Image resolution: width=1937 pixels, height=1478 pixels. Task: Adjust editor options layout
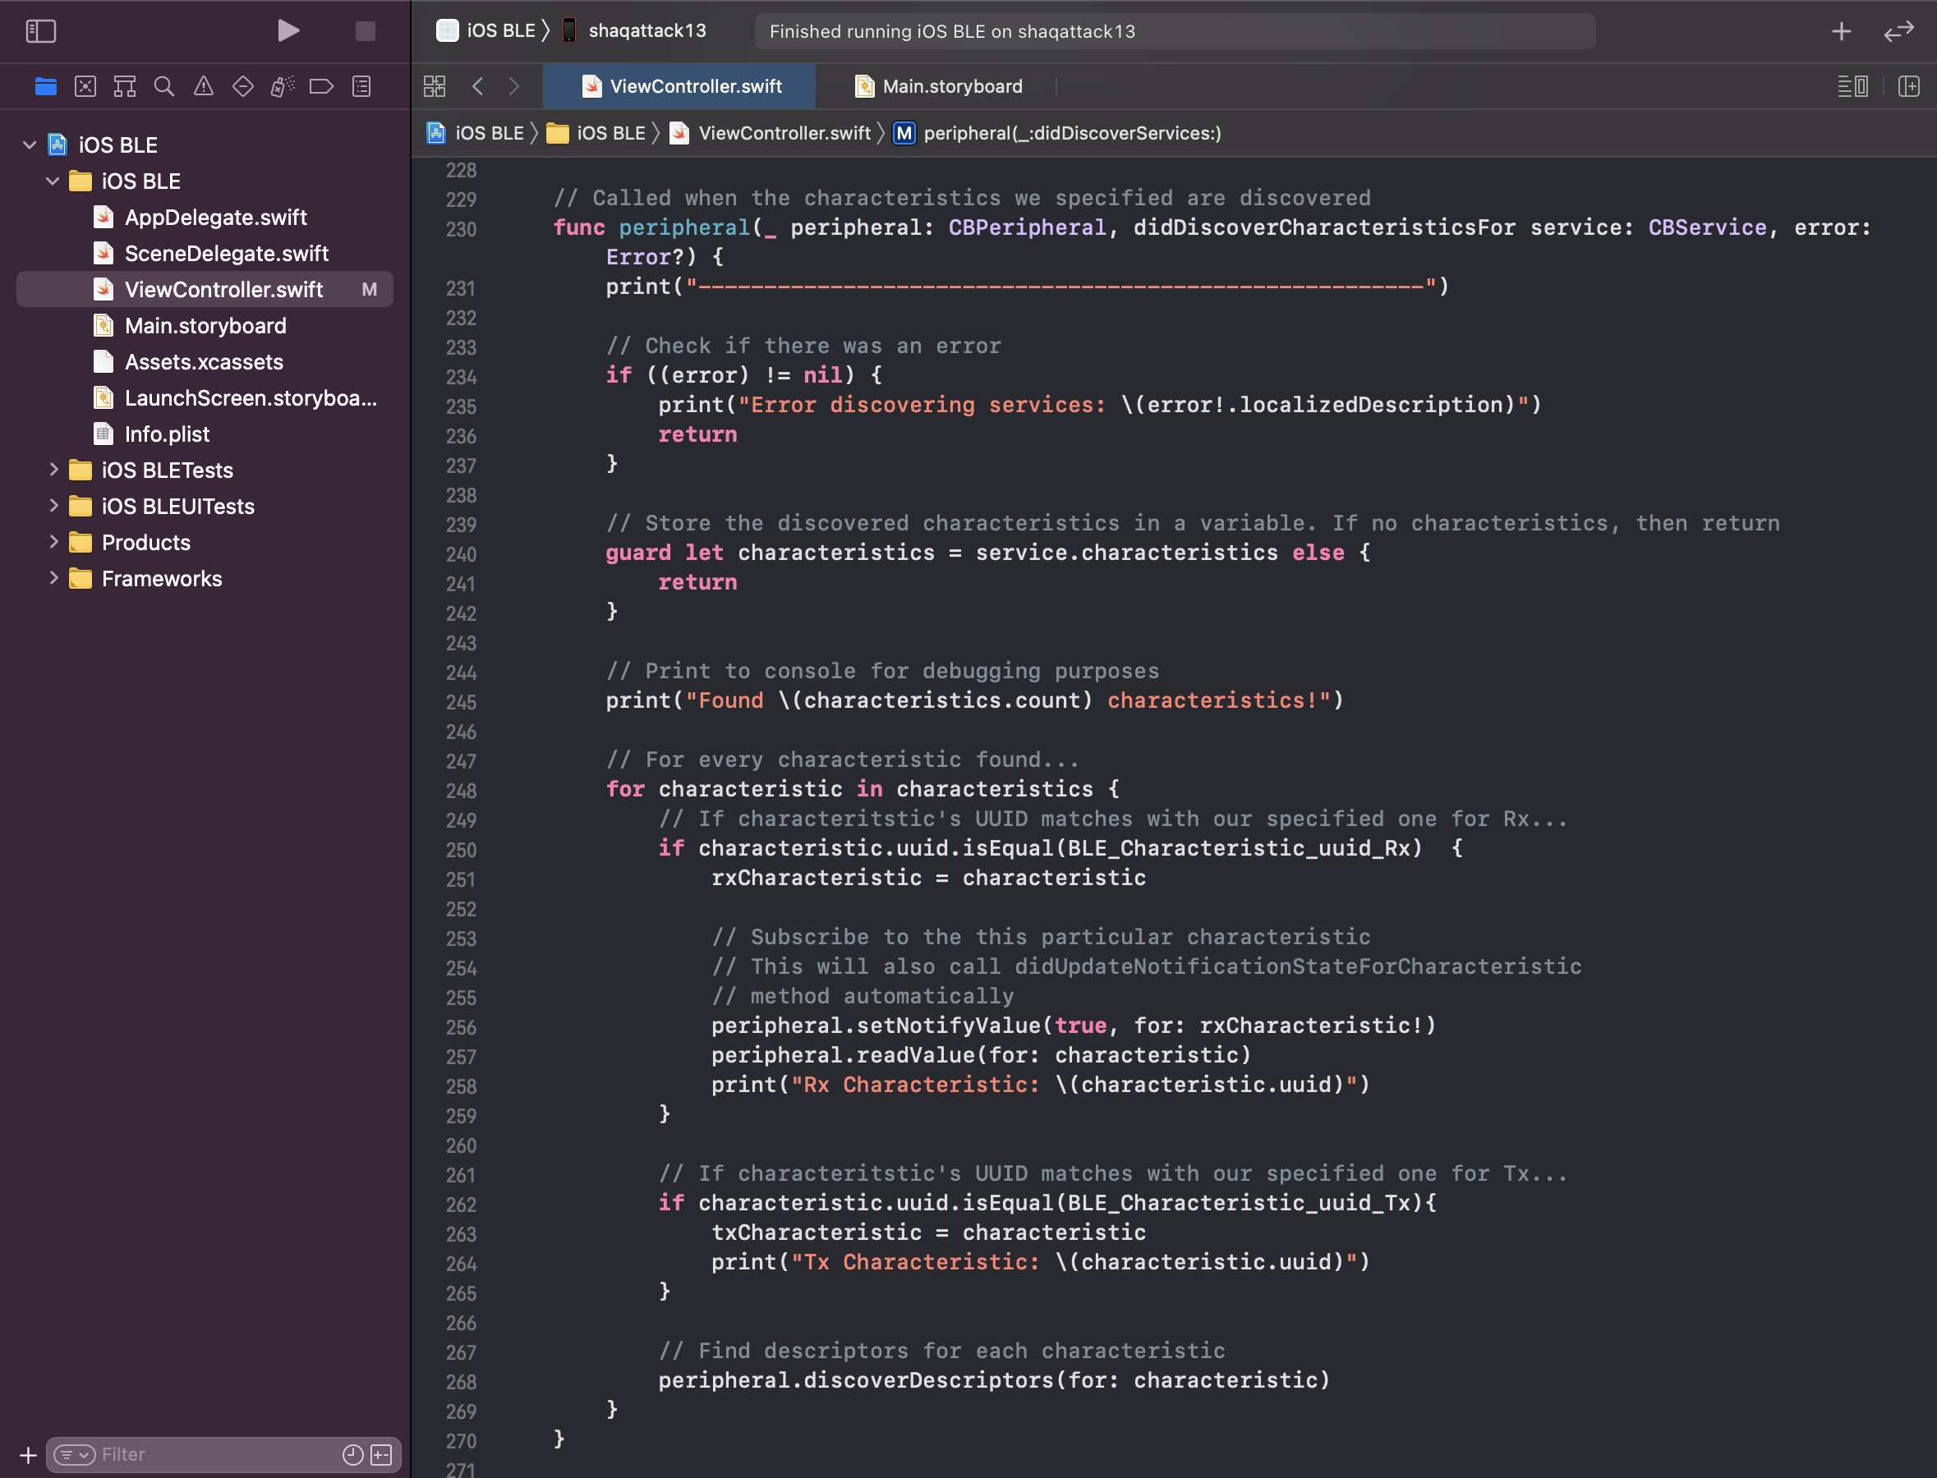tap(1852, 86)
